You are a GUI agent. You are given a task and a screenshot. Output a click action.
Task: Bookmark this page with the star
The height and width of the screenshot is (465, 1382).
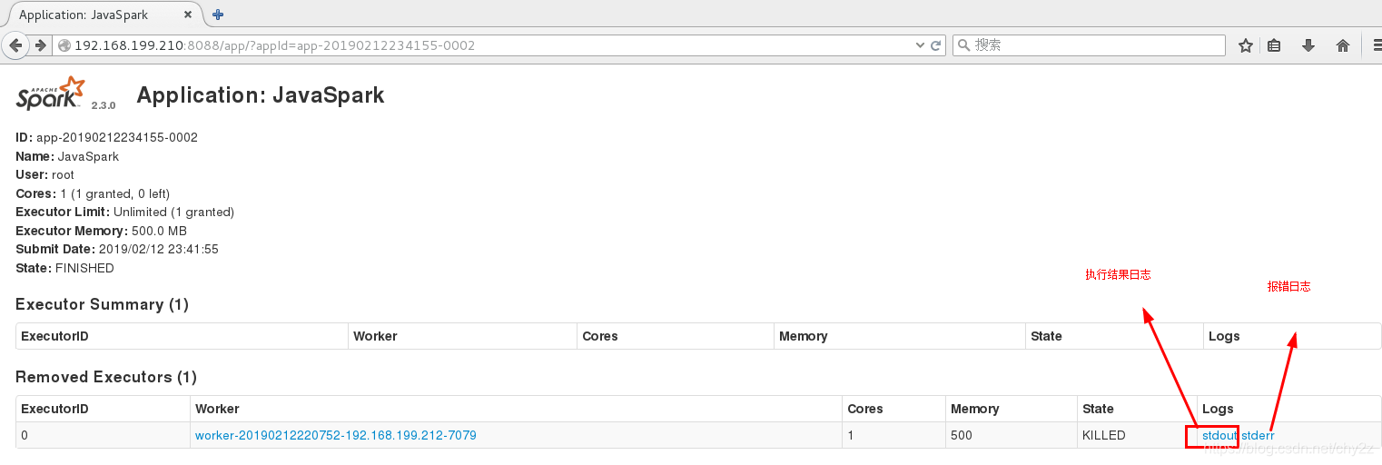[1246, 45]
